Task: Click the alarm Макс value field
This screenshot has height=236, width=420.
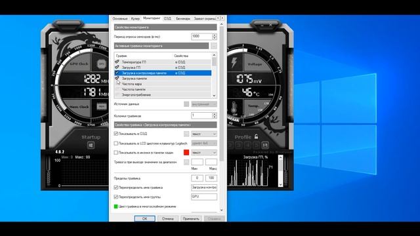Action: [x=211, y=162]
